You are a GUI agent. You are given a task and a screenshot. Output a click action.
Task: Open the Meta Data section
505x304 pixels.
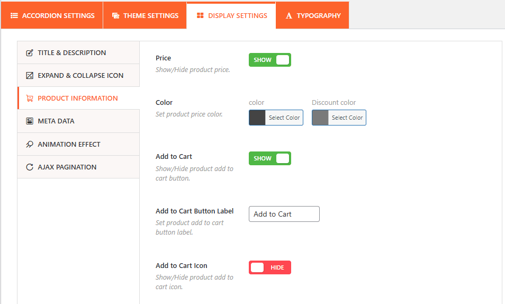56,121
